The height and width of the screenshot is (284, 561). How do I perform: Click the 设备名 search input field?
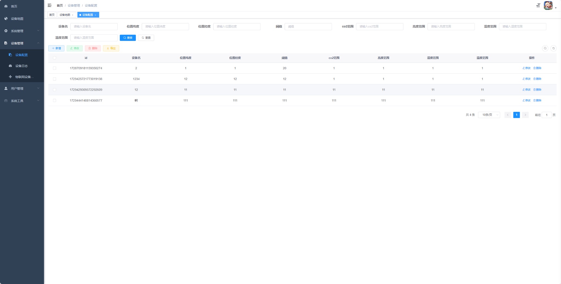click(x=94, y=26)
